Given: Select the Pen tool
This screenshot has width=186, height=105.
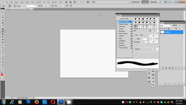Looking at the screenshot, I should [3, 50].
